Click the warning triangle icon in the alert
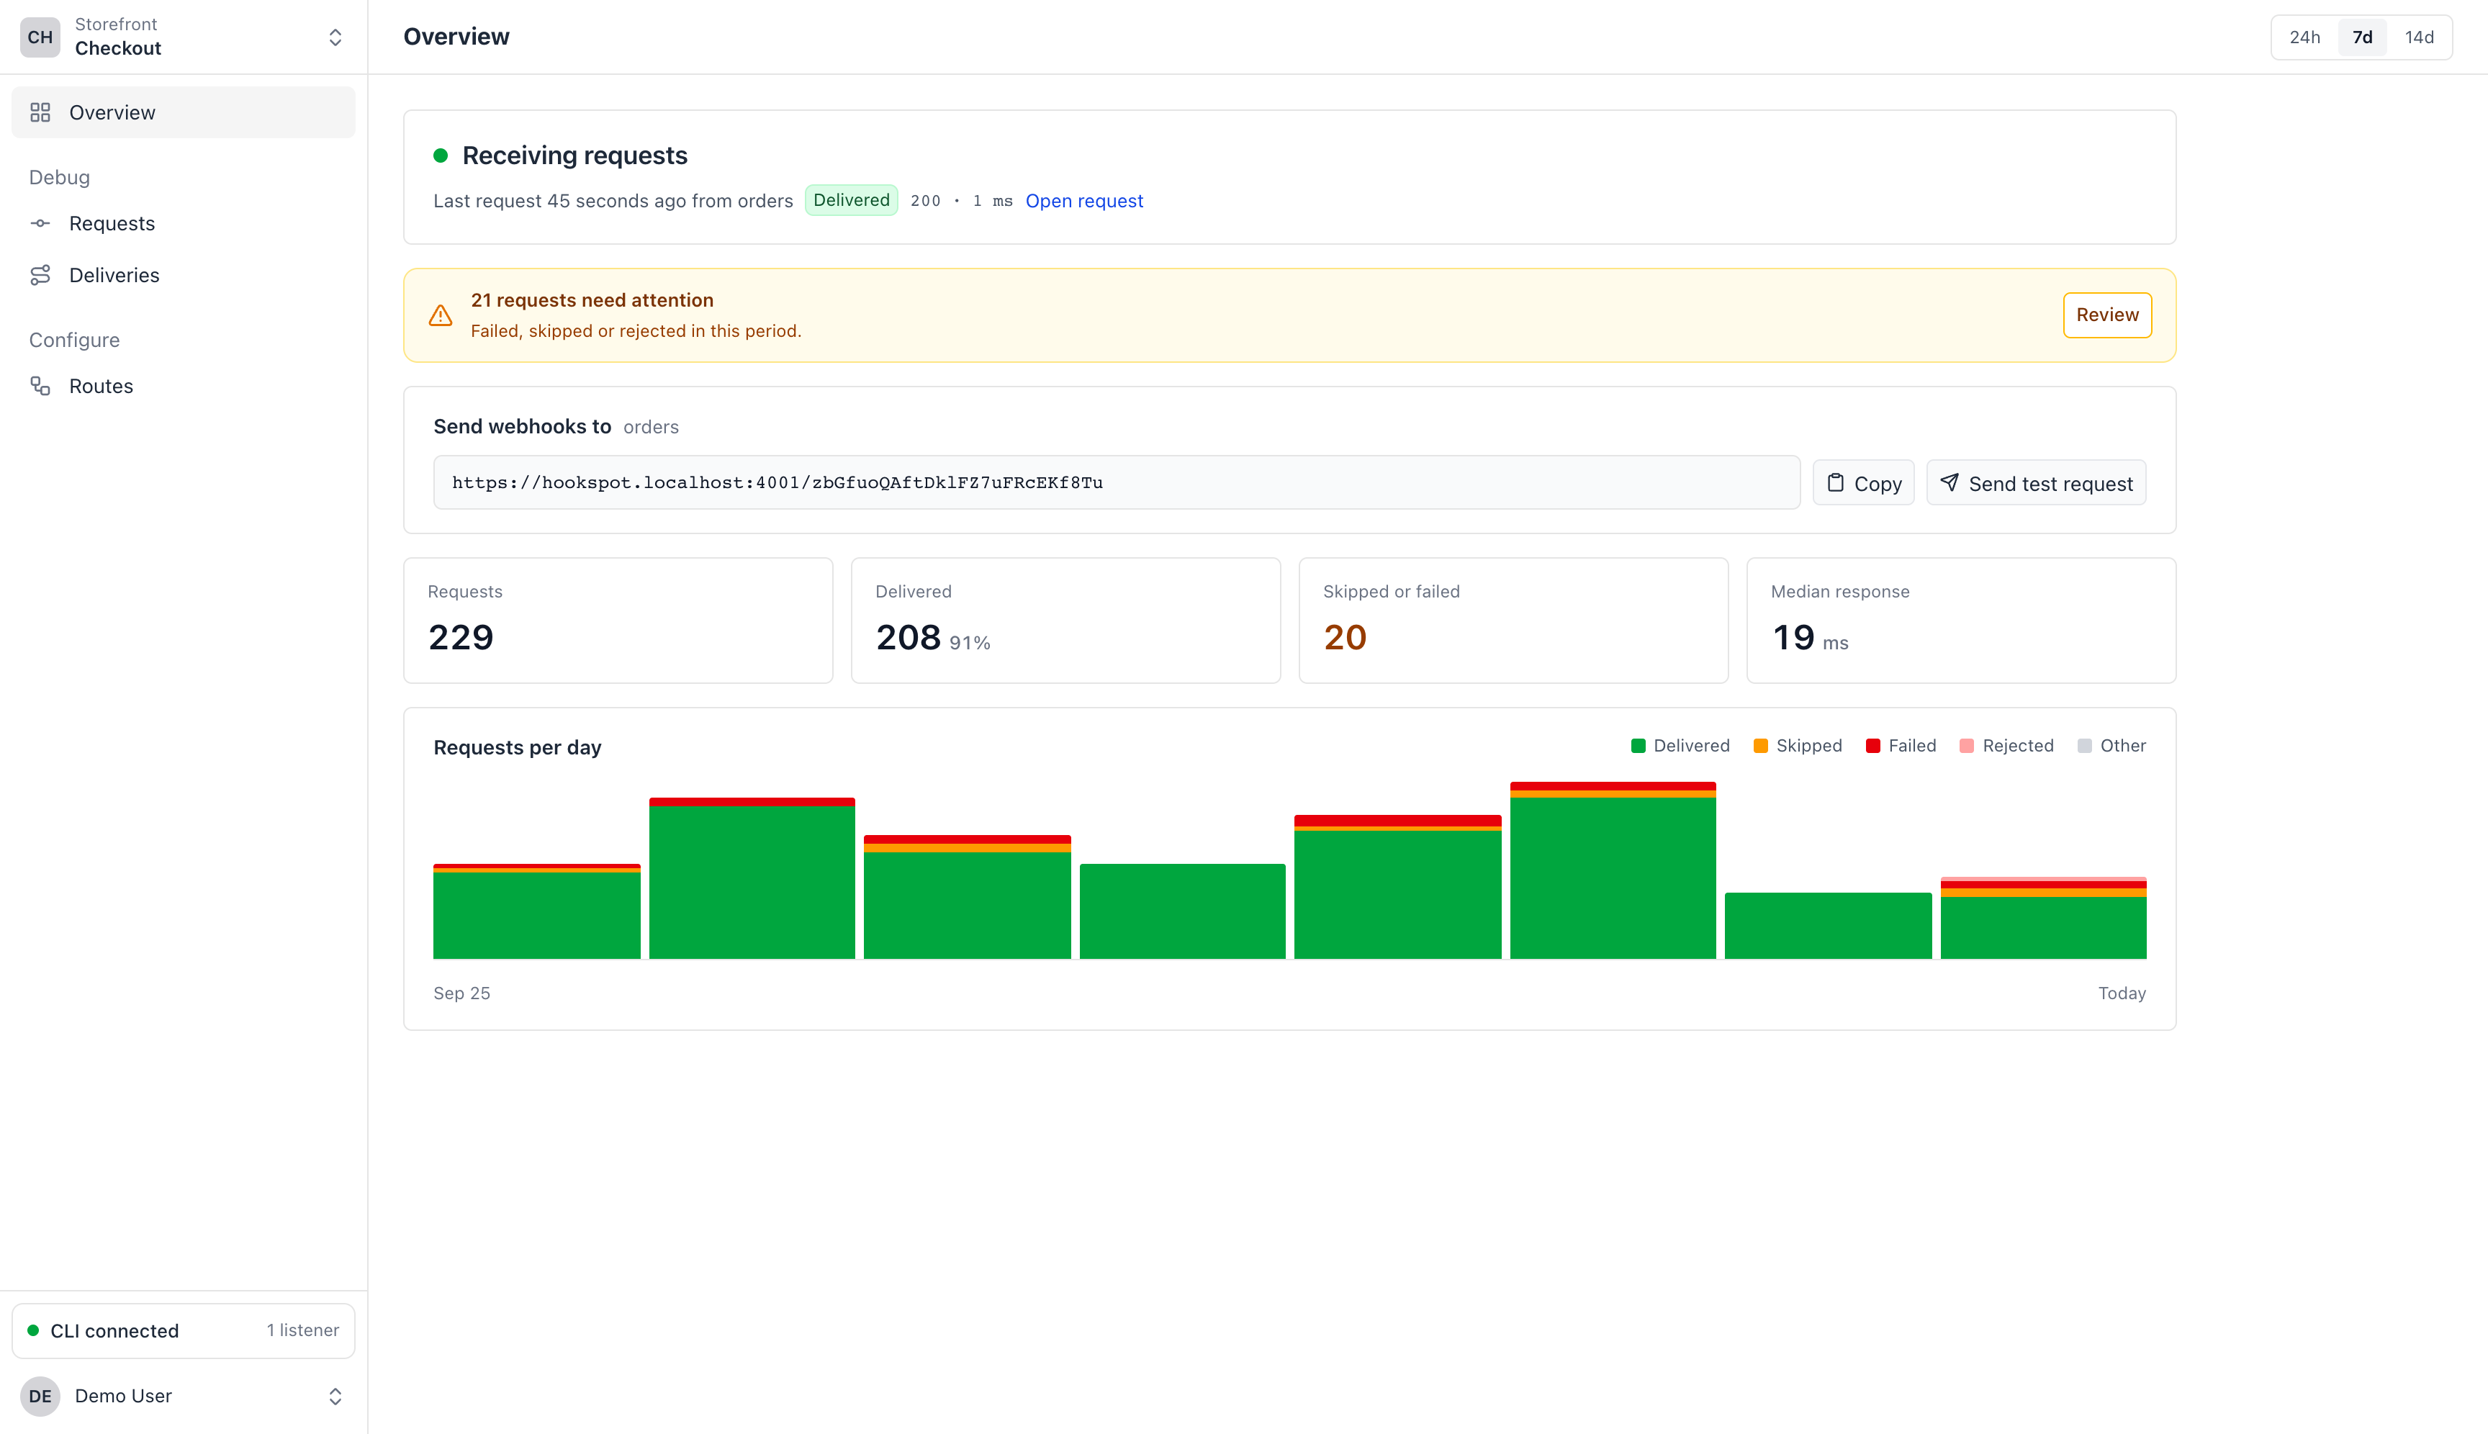This screenshot has width=2488, height=1434. 441,315
